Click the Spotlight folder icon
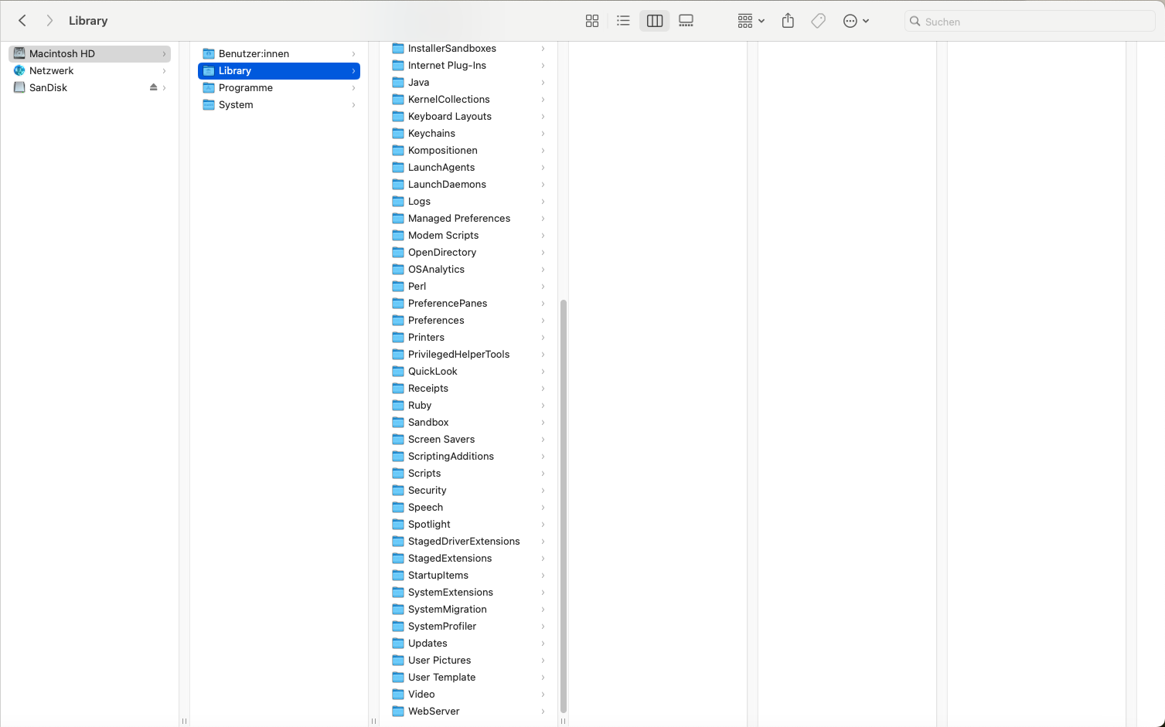 398,524
